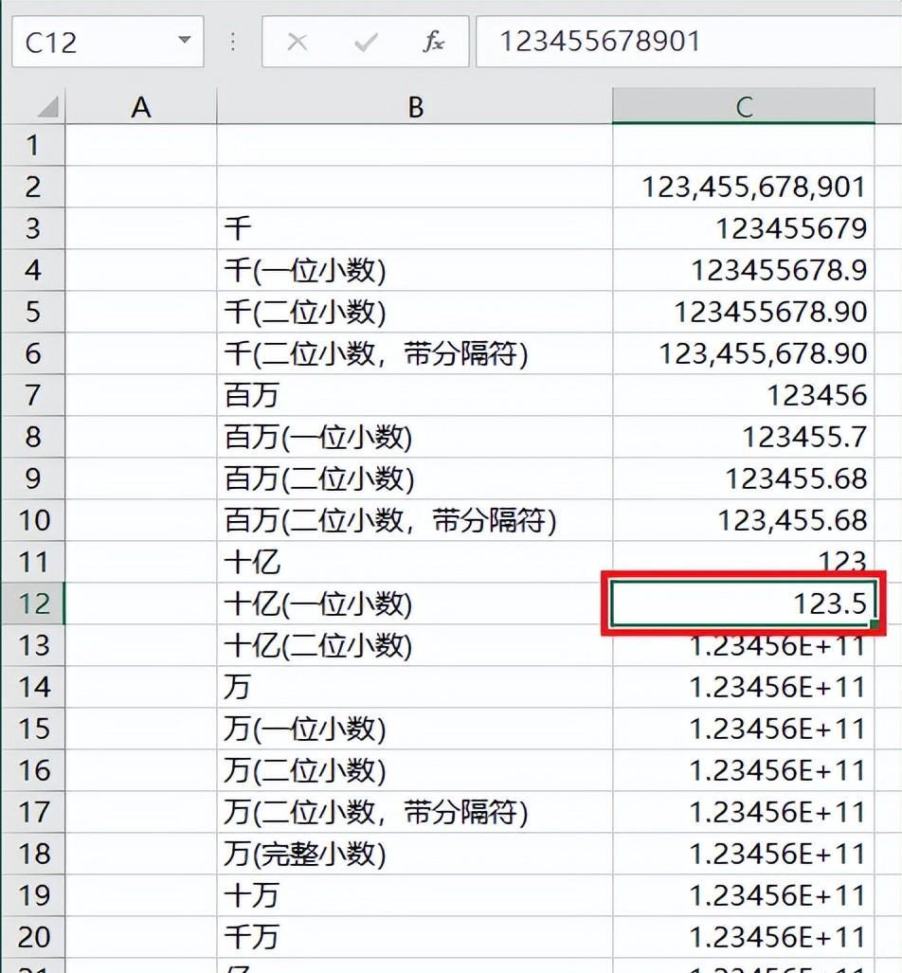The width and height of the screenshot is (902, 973).
Task: Click cell showing 123455.7
Action: [744, 437]
